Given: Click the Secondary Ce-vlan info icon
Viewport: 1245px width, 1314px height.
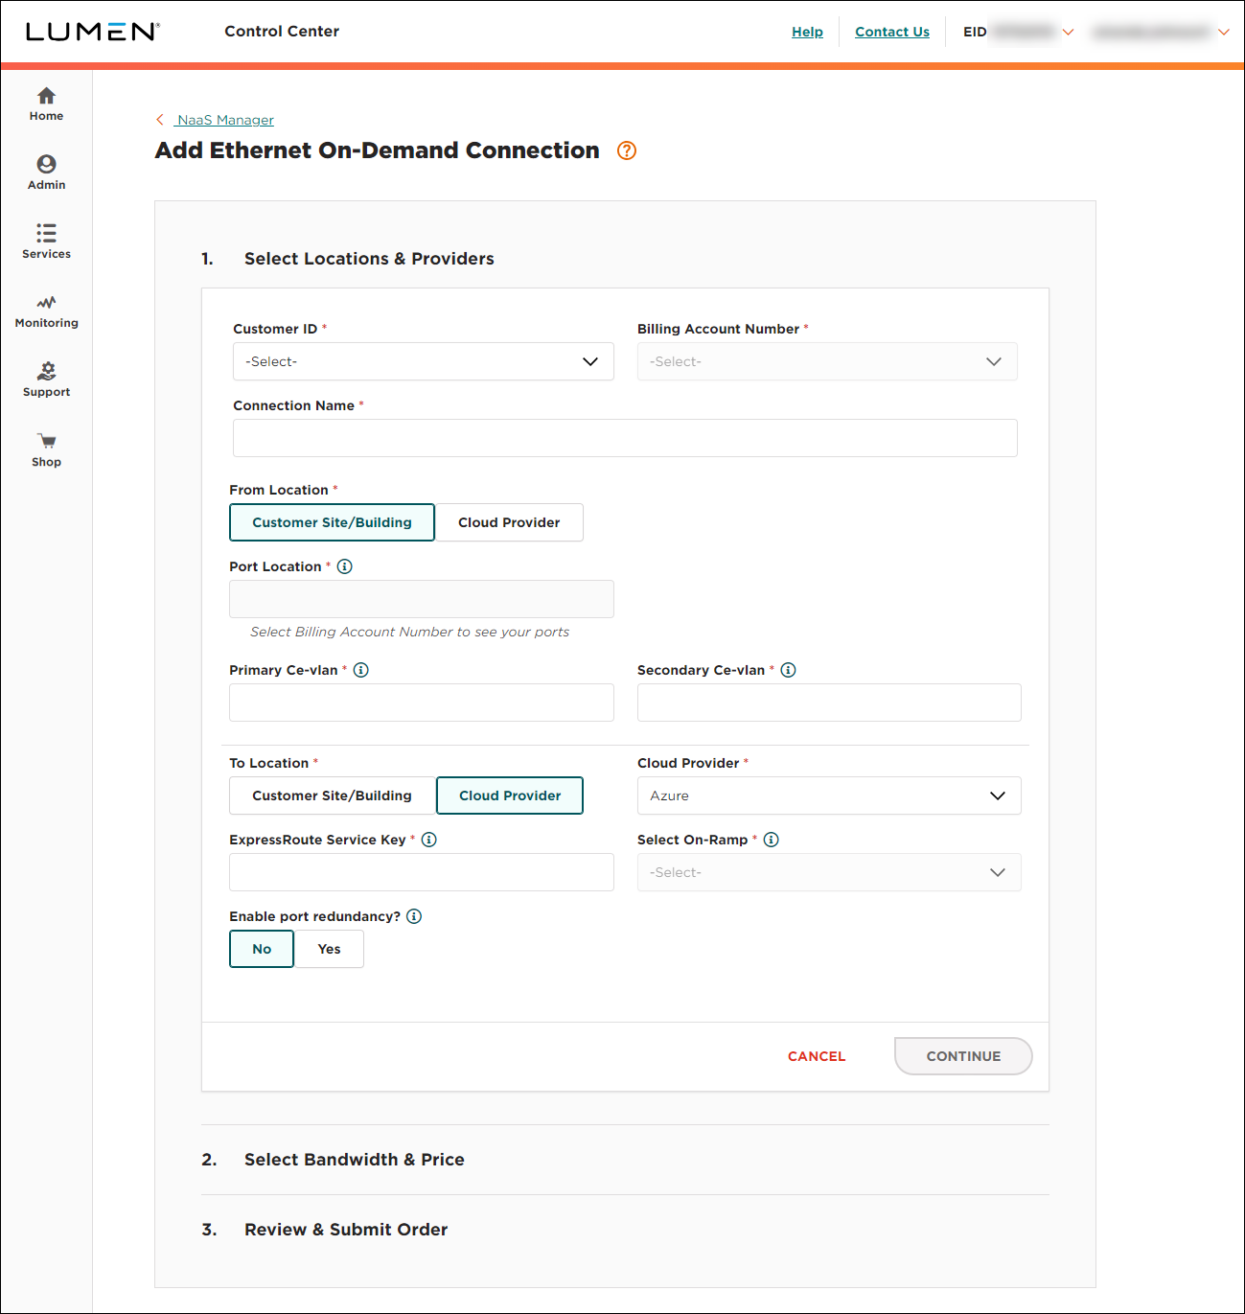Looking at the screenshot, I should [788, 670].
